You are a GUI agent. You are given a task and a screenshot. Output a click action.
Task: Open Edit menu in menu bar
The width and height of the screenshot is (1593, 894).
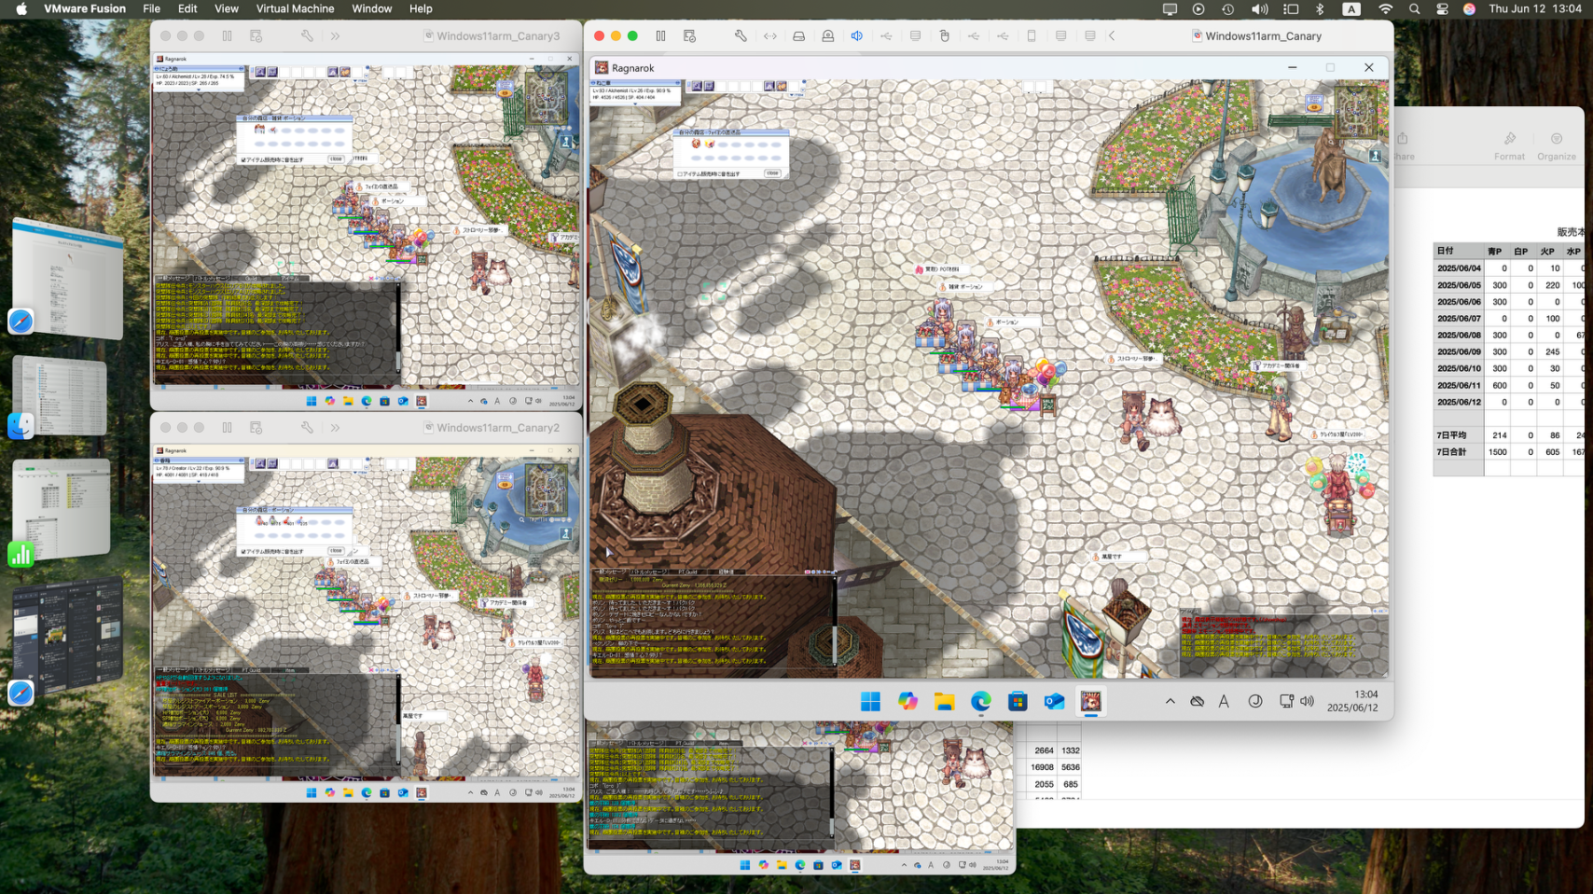[x=187, y=8]
